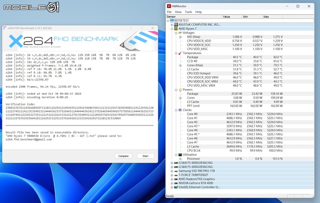
Task: Click the Powers flame icon
Action: point(180,89)
